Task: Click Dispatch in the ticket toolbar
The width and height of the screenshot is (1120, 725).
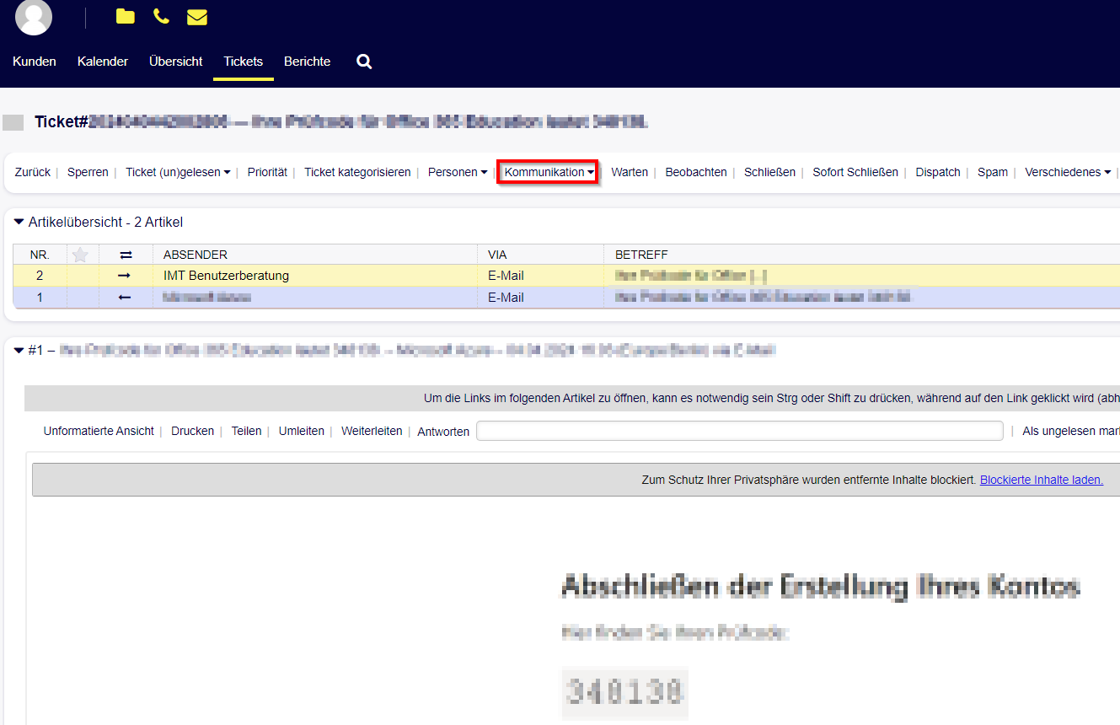Action: (x=938, y=172)
